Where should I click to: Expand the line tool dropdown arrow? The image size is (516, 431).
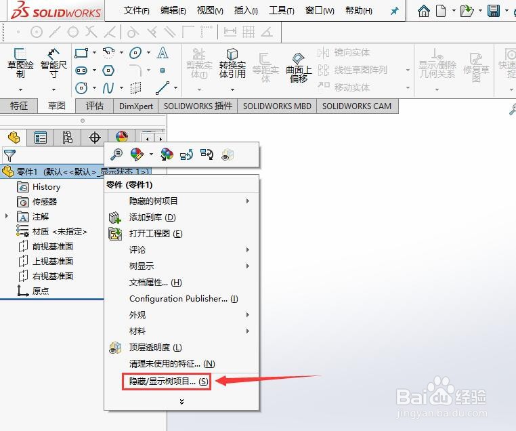pyautogui.click(x=176, y=88)
